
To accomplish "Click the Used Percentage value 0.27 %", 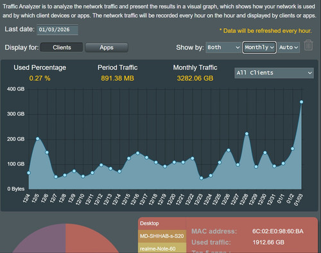I will tap(40, 78).
